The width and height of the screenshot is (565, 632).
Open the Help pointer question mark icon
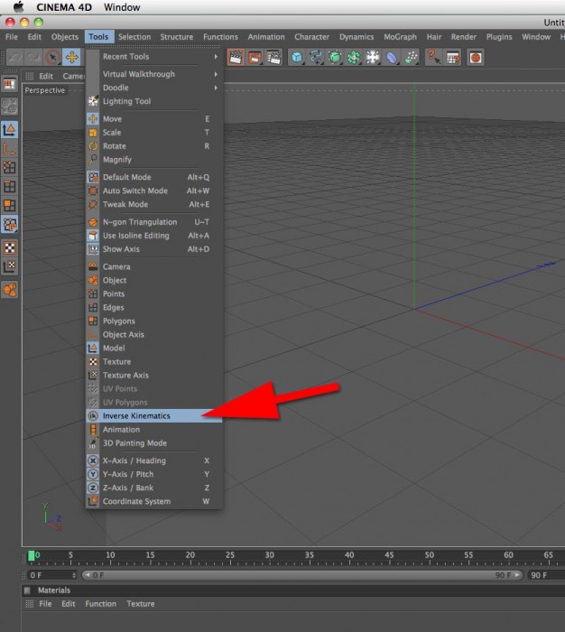coord(433,57)
